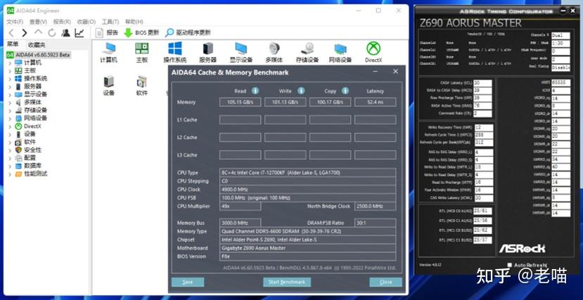Expand the 服务器 tree node
583x300 pixels.
(x=10, y=86)
